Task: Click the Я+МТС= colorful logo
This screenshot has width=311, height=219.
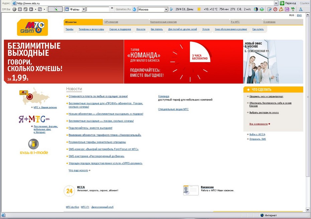Action: click(x=34, y=119)
